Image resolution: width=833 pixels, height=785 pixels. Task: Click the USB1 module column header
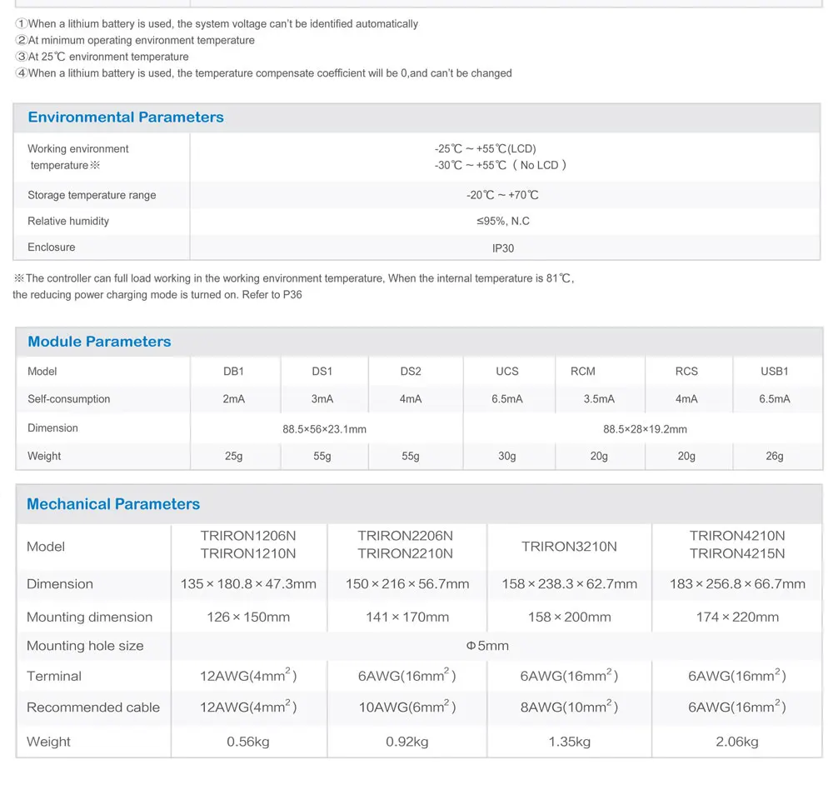coord(774,371)
